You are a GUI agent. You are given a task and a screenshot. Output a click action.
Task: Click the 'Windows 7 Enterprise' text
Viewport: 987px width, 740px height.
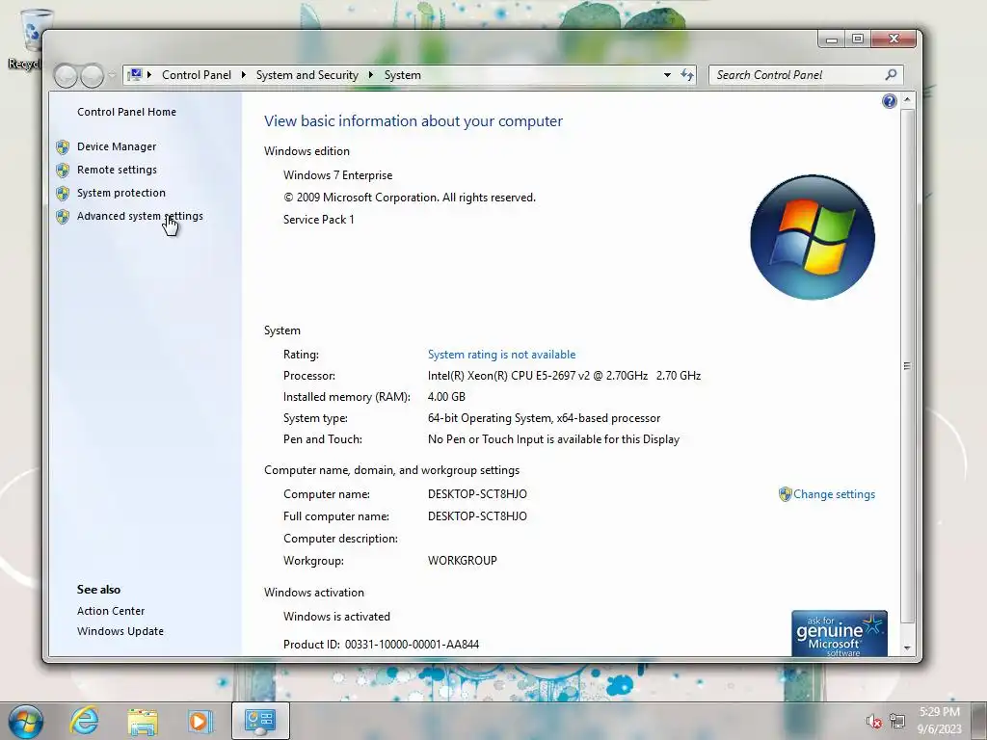pos(338,175)
